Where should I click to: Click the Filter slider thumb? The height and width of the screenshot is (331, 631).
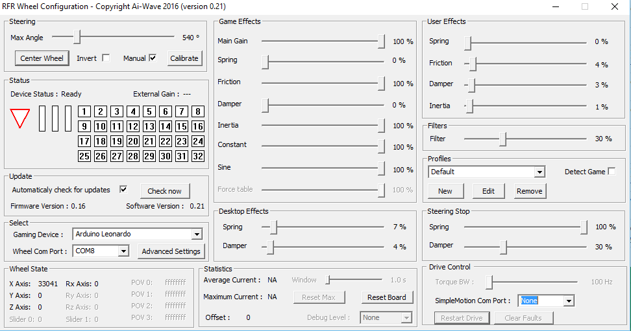pos(502,139)
